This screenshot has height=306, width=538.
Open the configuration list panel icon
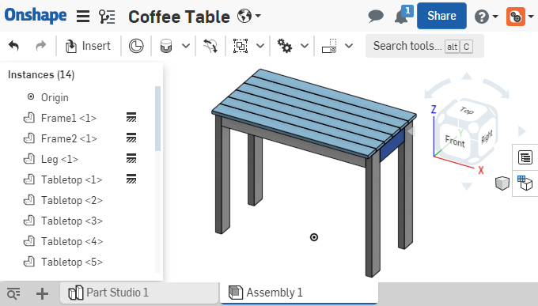[x=525, y=157]
